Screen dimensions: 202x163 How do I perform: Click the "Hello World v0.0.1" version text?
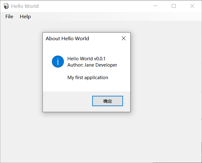[86, 59]
